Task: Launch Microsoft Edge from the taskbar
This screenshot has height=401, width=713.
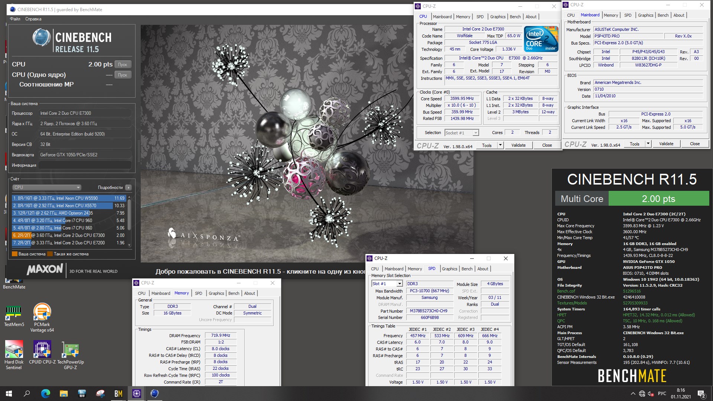Action: click(x=45, y=394)
